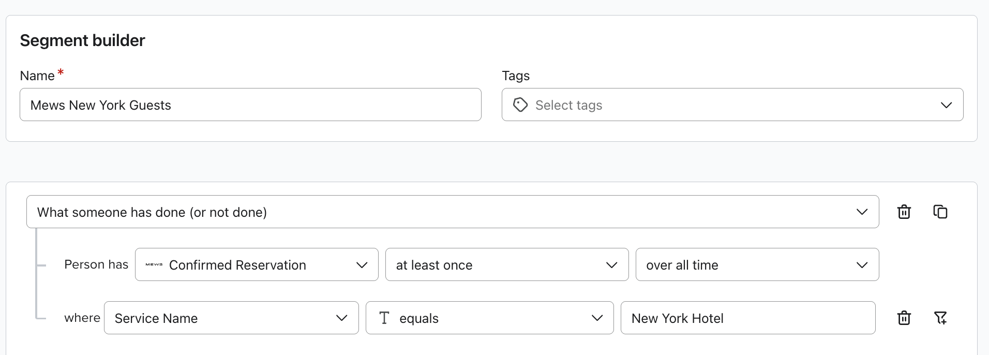Screen dimensions: 989x355
Task: Remove the Service Name filter row
Action: [x=904, y=318]
